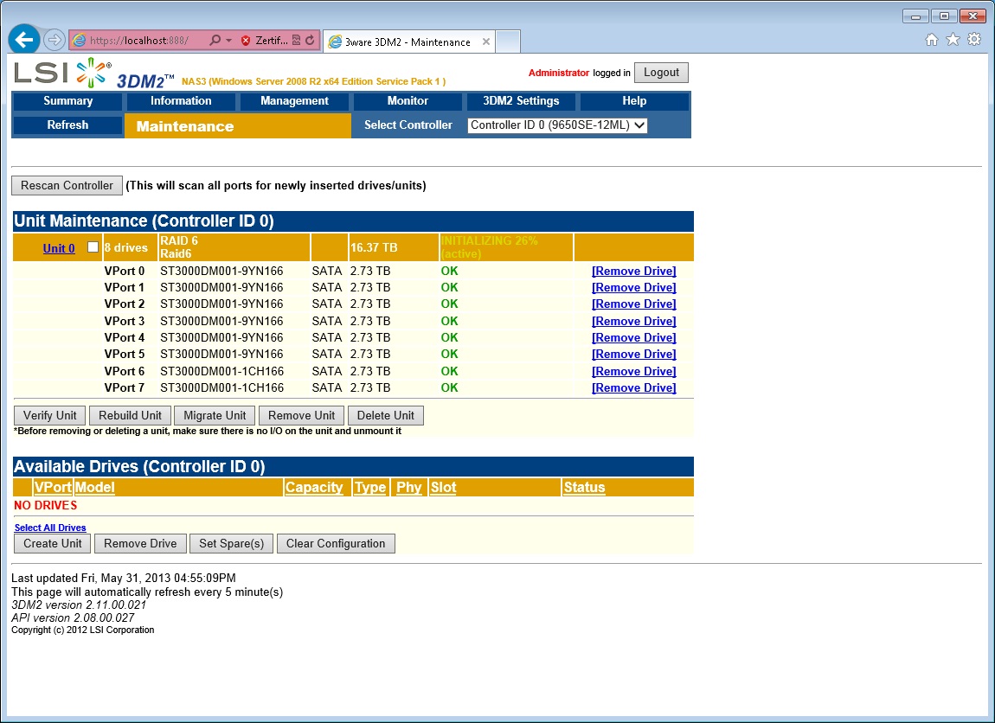Click the https://localhost:888/ address field
This screenshot has height=723, width=995.
[139, 41]
